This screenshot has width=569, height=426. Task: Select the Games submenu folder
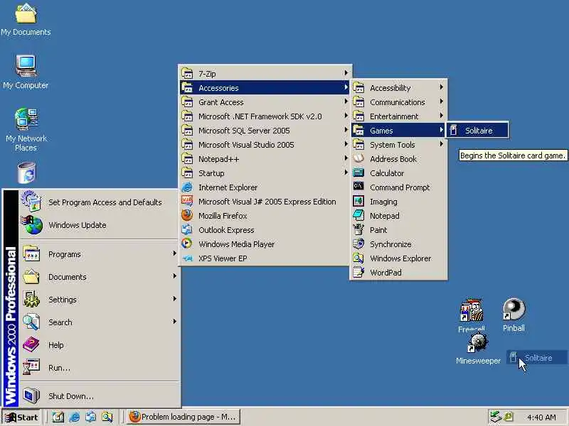[398, 131]
